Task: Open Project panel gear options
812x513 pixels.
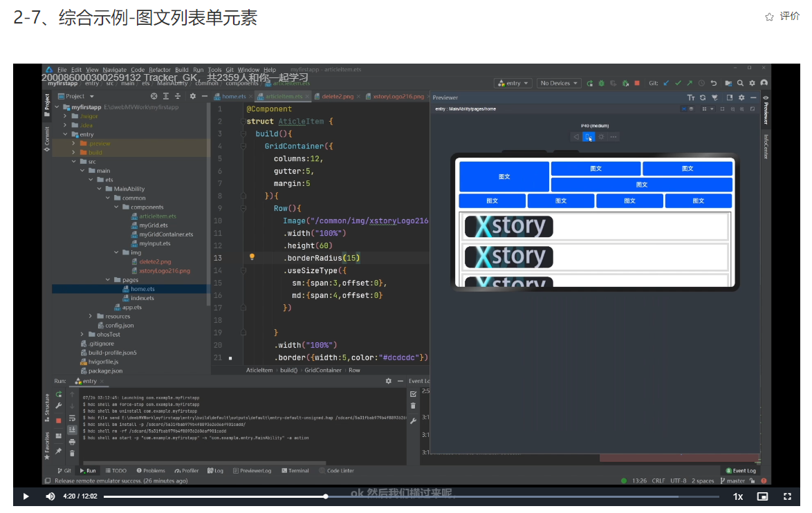Action: tap(193, 96)
